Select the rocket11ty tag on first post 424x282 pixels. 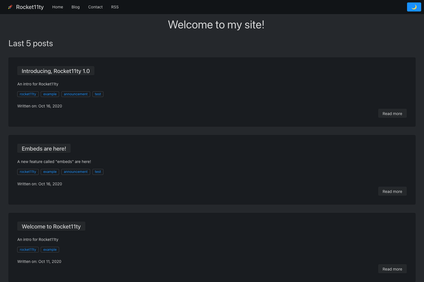[x=28, y=94]
